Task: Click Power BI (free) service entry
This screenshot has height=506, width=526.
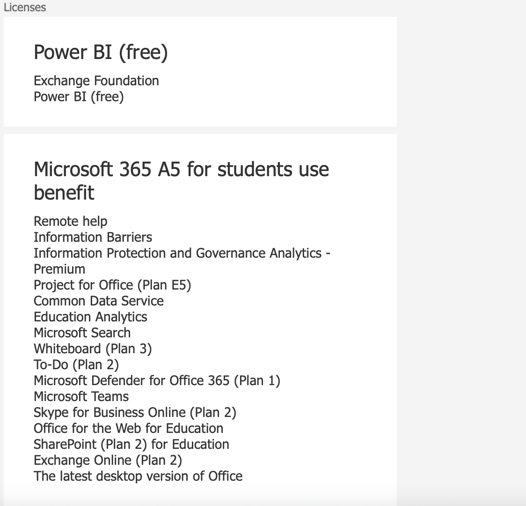Action: pos(79,97)
